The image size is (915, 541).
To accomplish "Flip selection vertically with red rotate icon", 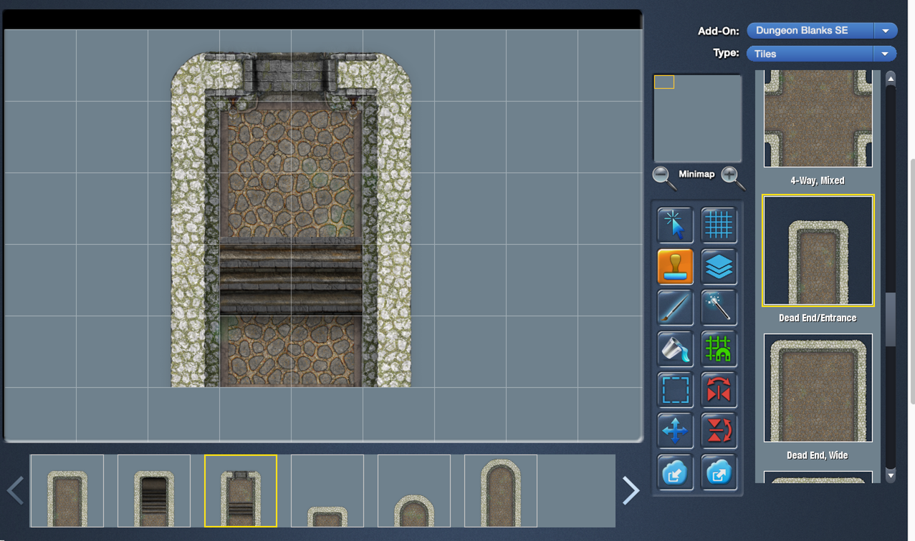I will (x=719, y=431).
